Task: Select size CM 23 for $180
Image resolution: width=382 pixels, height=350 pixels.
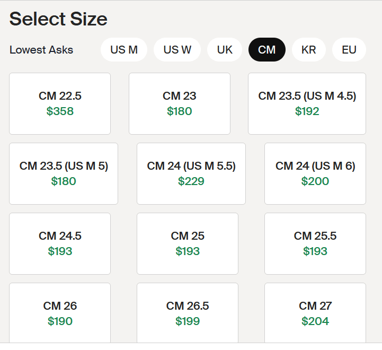Action: pos(180,103)
